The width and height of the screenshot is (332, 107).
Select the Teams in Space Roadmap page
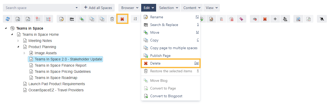tap(56, 78)
